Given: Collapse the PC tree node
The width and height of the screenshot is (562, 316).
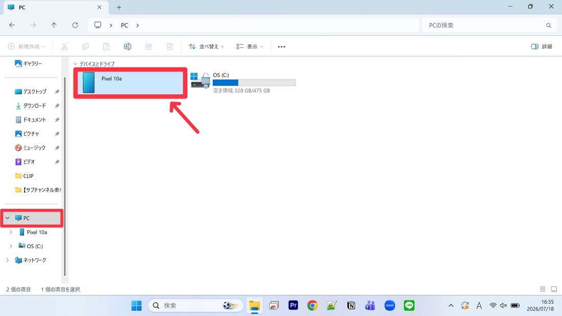Looking at the screenshot, I should tap(8, 218).
